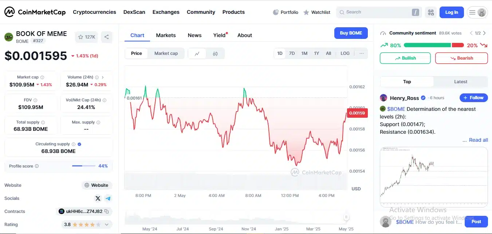Open the Henry_Ross chart image thumbnail
The image size is (492, 234).
click(434, 177)
